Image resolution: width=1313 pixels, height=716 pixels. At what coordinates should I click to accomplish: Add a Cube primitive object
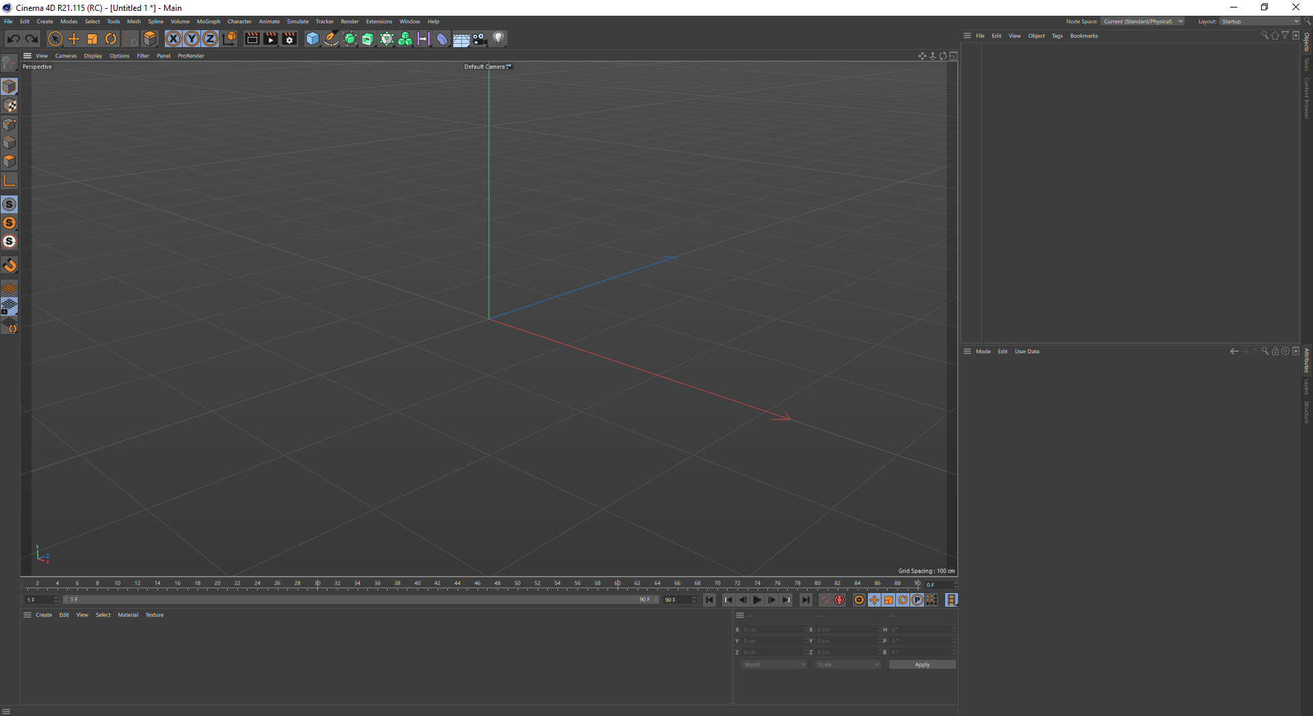coord(313,39)
